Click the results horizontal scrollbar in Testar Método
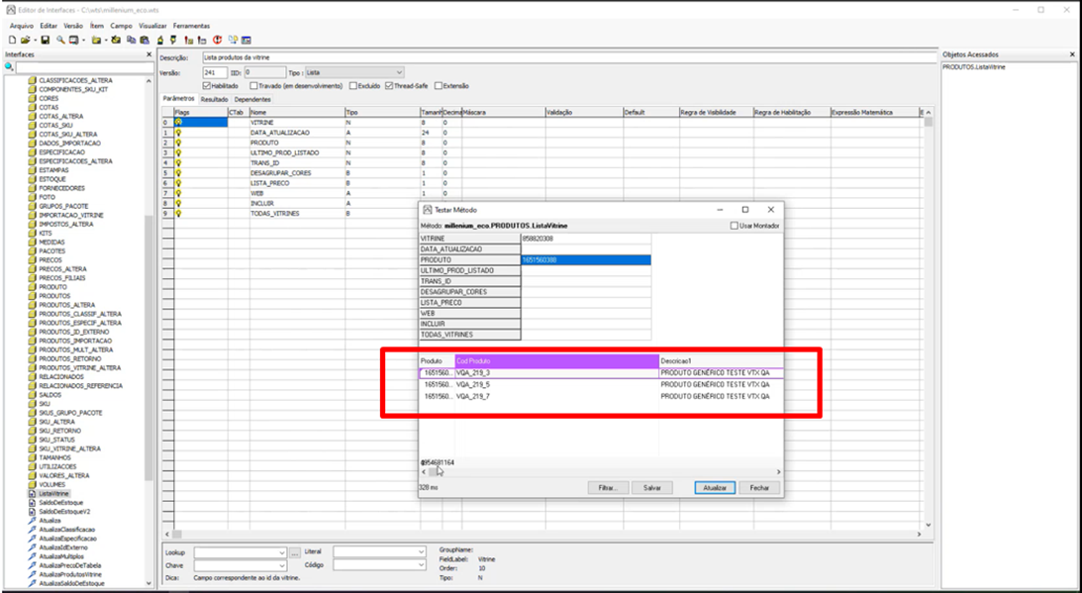Viewport: 1082px width, 593px height. click(x=601, y=472)
